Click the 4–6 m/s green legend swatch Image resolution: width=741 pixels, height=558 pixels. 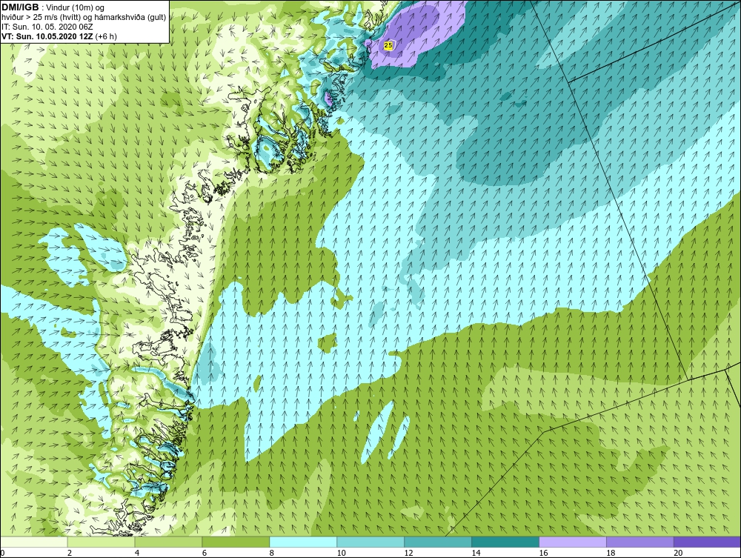point(168,542)
